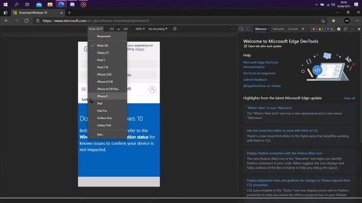Viewport: 362px width, 203px height.
Task: Open the tracking prevention shield icon
Action: click(333, 21)
